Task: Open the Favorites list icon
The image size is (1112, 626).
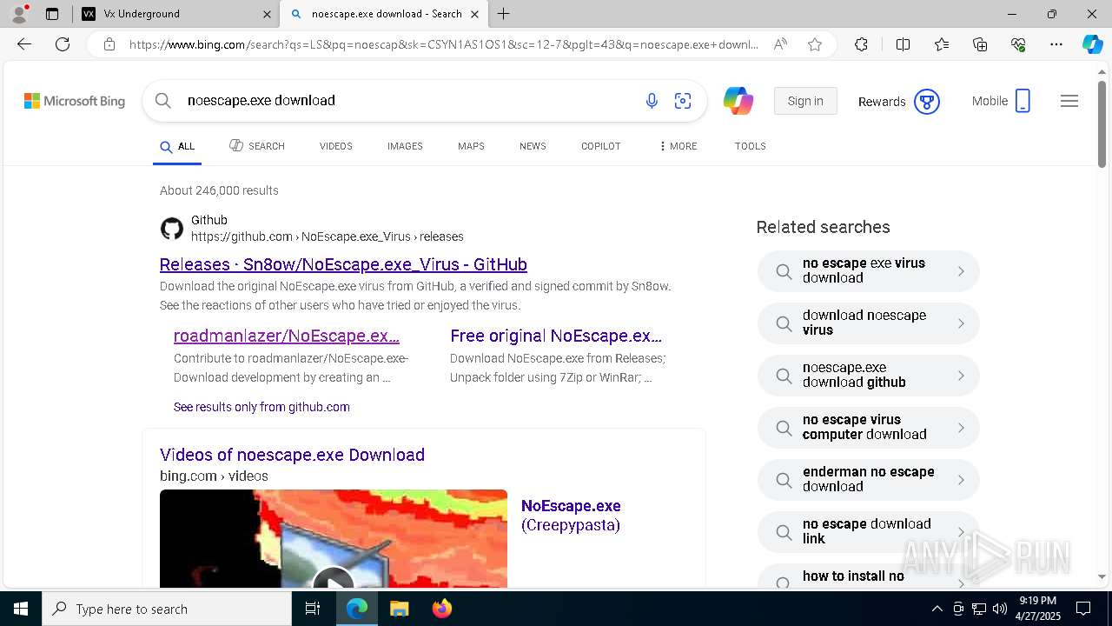Action: pyautogui.click(x=942, y=44)
